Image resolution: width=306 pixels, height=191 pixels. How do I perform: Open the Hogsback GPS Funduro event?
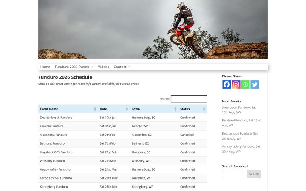point(56,152)
